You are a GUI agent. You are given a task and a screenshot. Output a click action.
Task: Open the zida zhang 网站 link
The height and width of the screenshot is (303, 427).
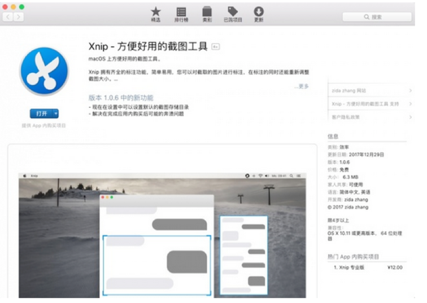[349, 91]
